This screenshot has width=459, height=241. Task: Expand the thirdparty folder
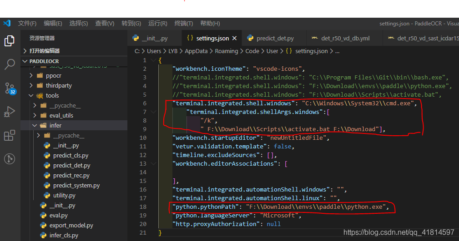(x=59, y=85)
